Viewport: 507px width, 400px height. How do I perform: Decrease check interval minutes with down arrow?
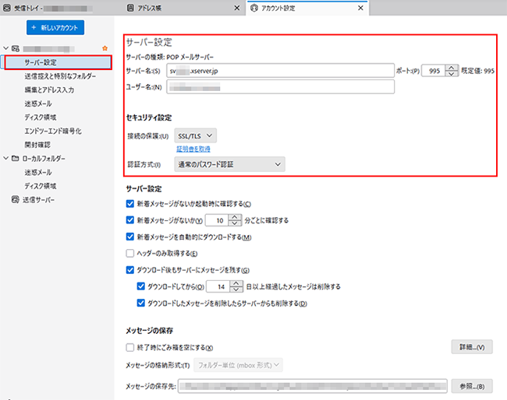tap(235, 223)
